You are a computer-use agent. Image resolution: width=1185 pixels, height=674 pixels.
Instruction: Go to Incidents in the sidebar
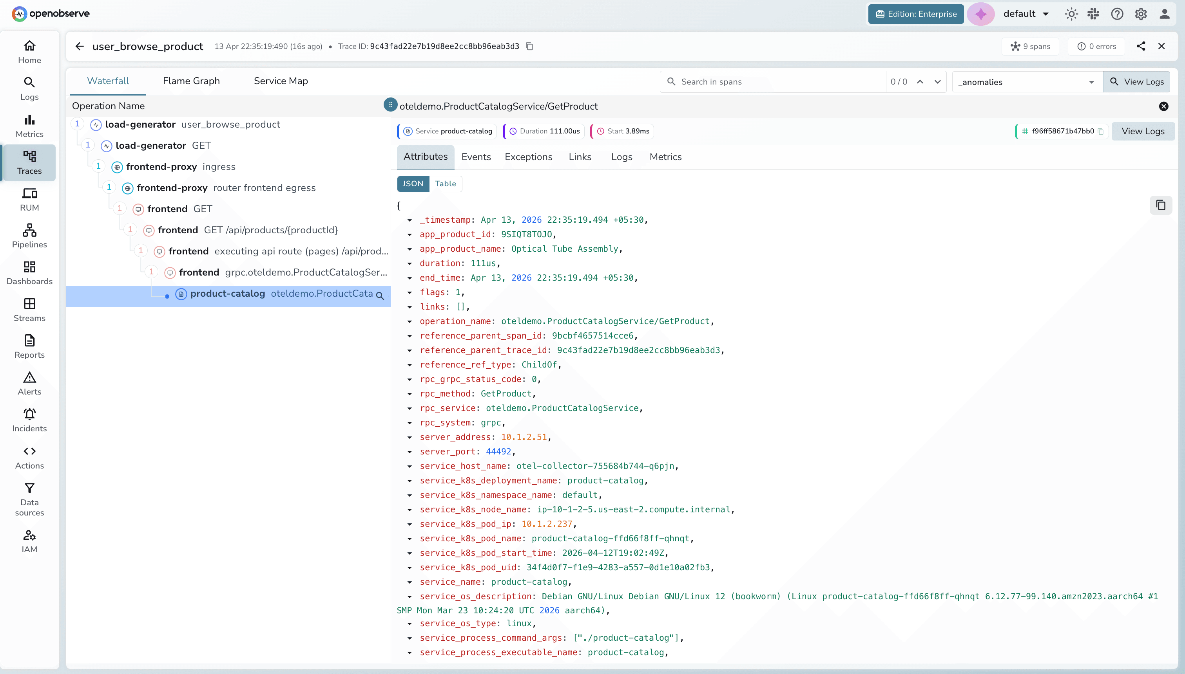click(29, 420)
